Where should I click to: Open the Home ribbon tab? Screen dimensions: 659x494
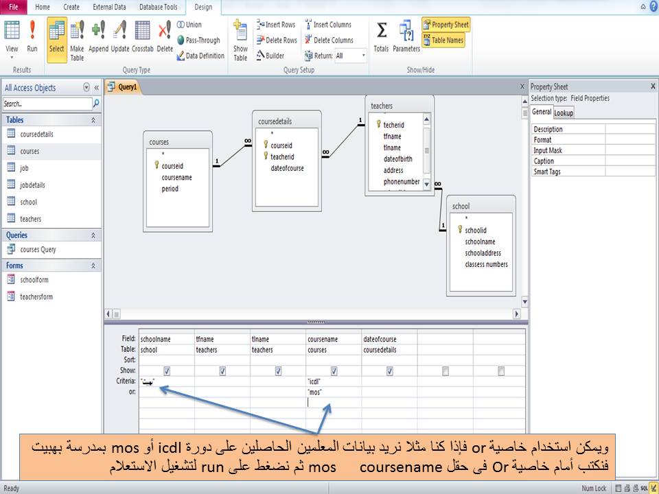point(42,7)
